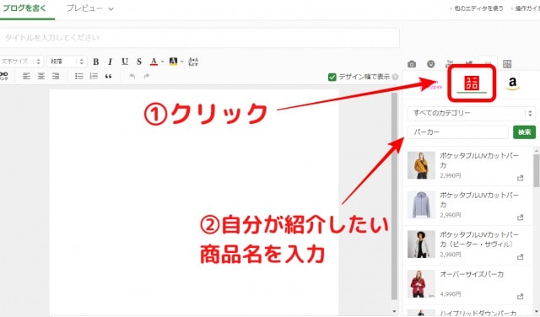Open the grid panel icon
Viewport: 540px width, 317px height.
(x=507, y=64)
